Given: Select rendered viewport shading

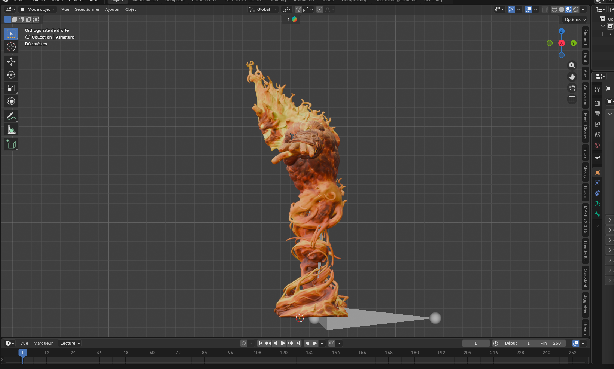Looking at the screenshot, I should 576,9.
